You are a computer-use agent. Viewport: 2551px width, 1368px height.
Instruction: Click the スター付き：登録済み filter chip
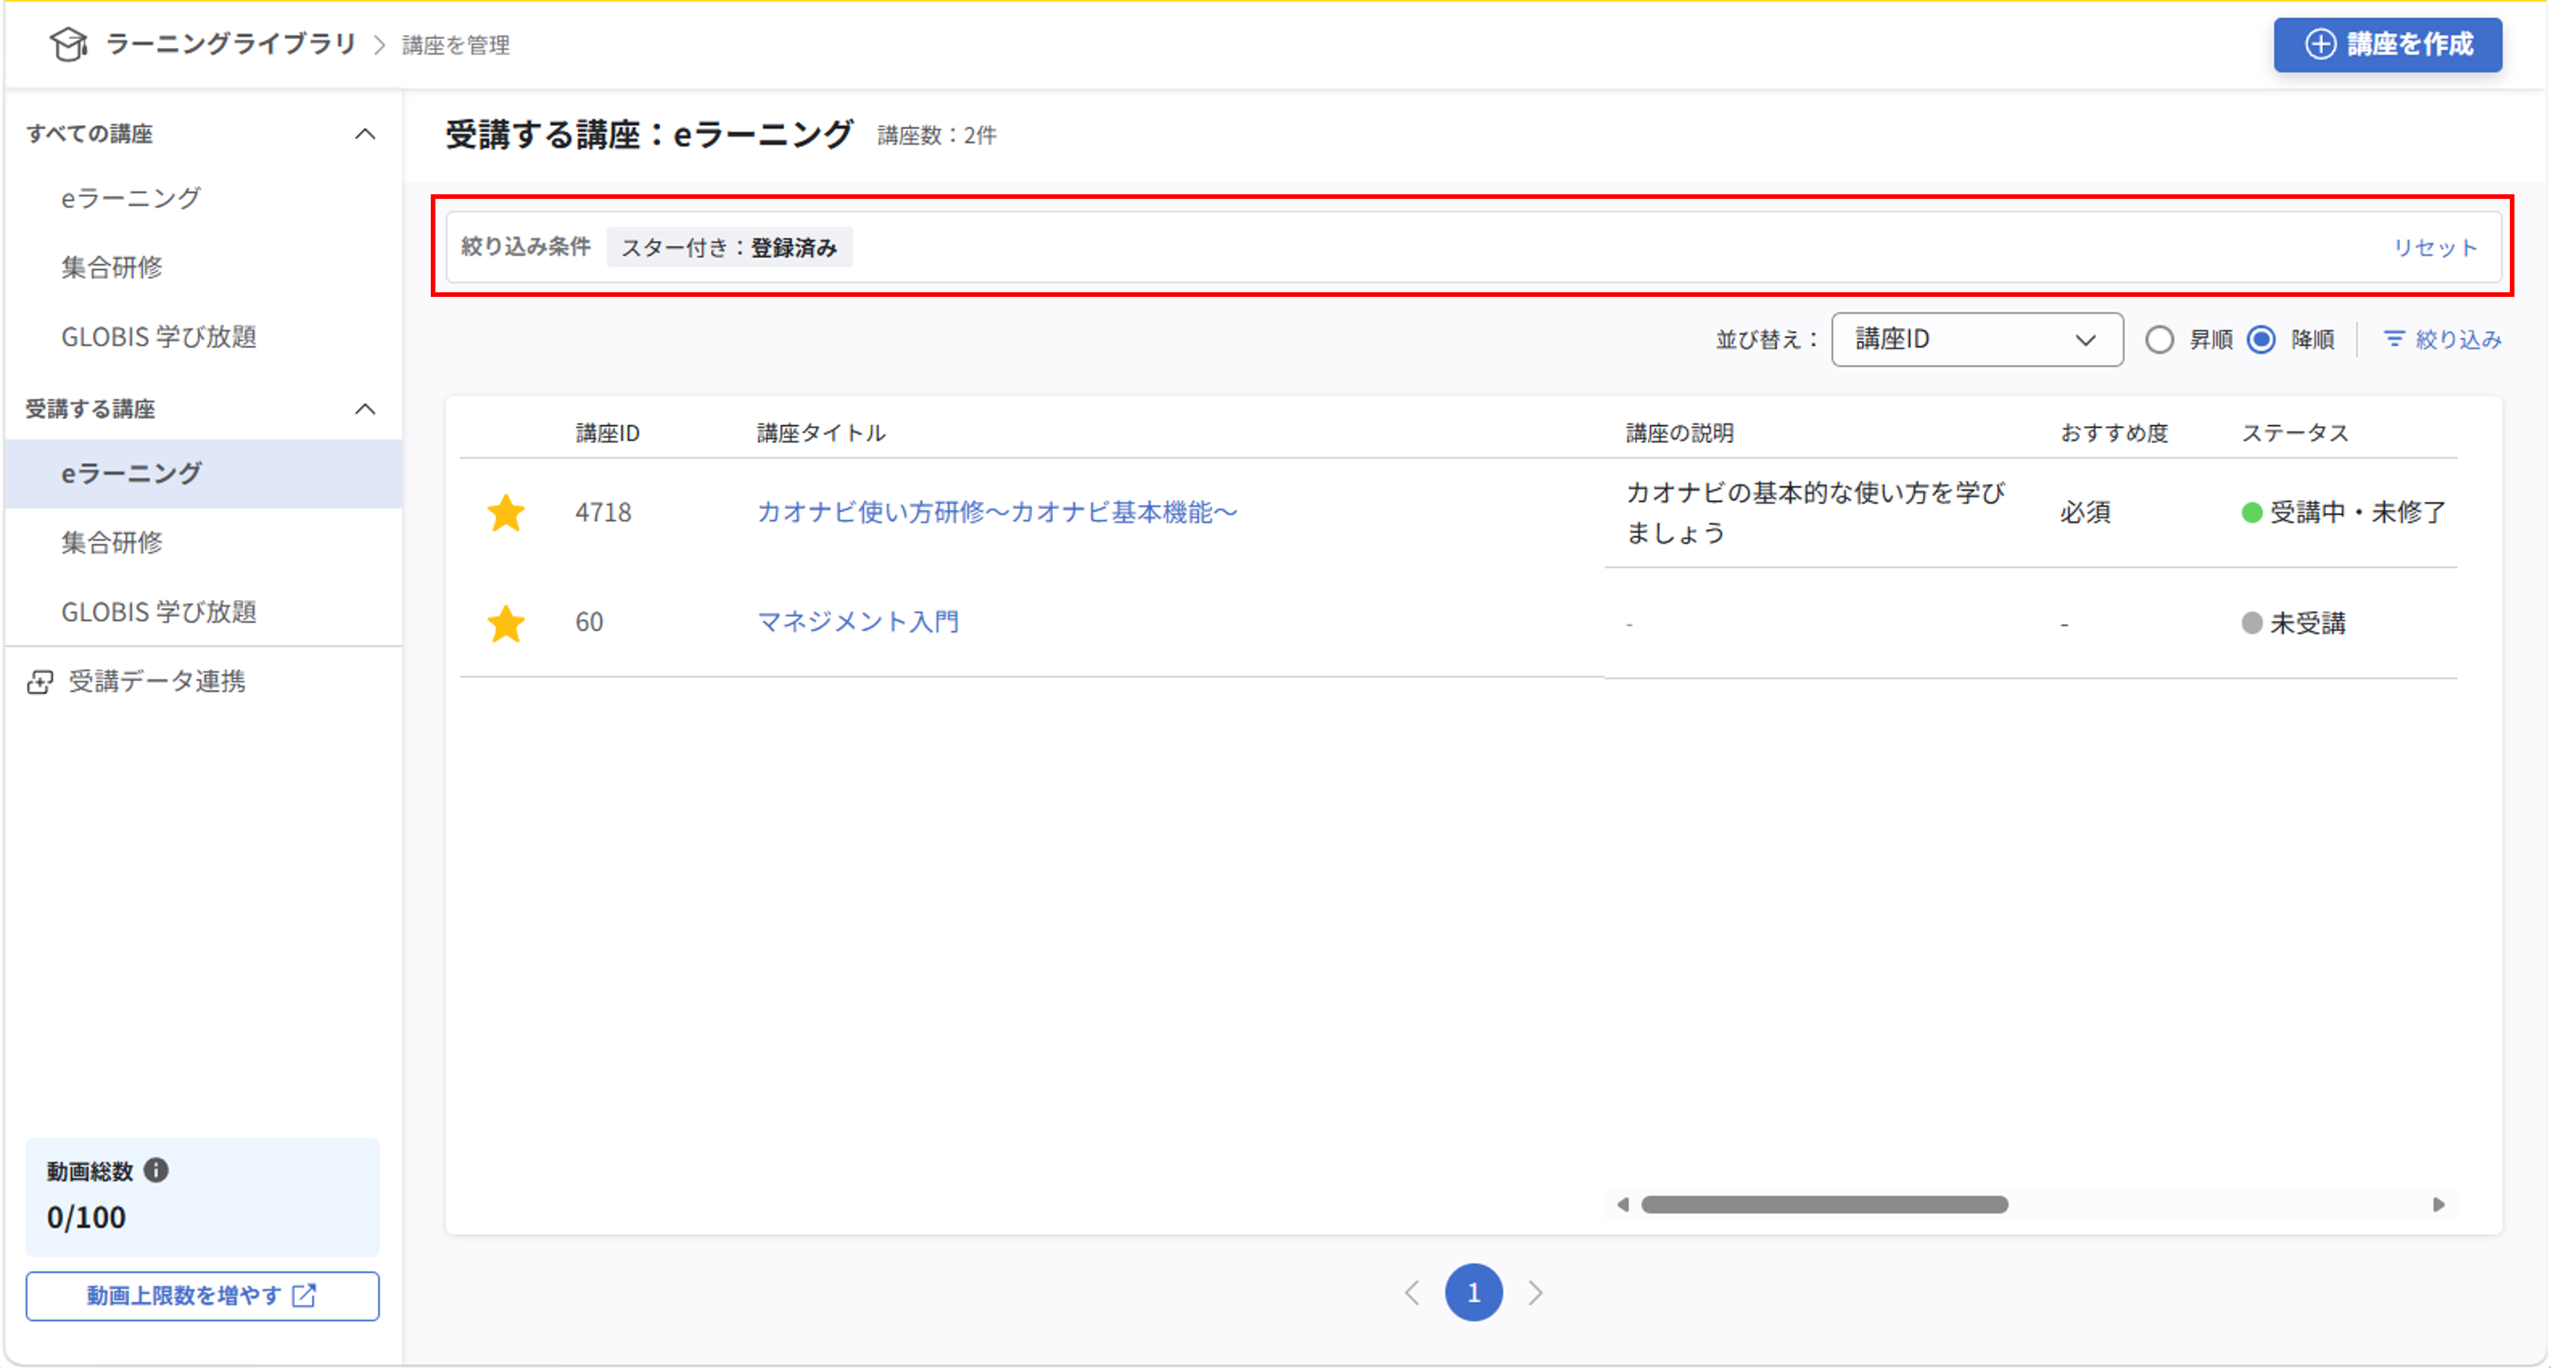[x=729, y=248]
